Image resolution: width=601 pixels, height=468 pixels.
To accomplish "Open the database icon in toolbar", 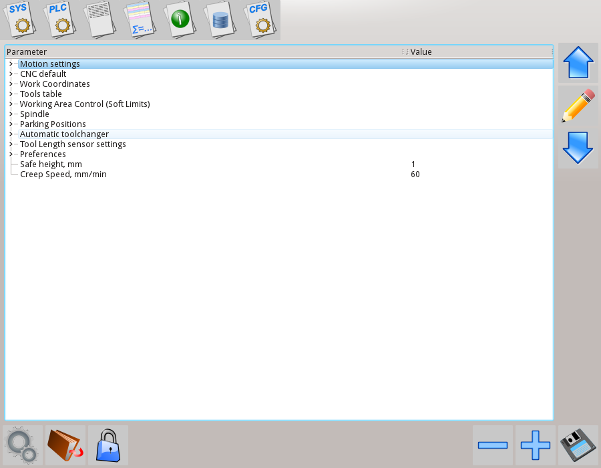I will [x=220, y=19].
